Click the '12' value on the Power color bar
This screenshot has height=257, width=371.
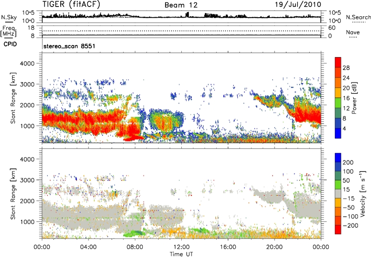(x=346, y=108)
